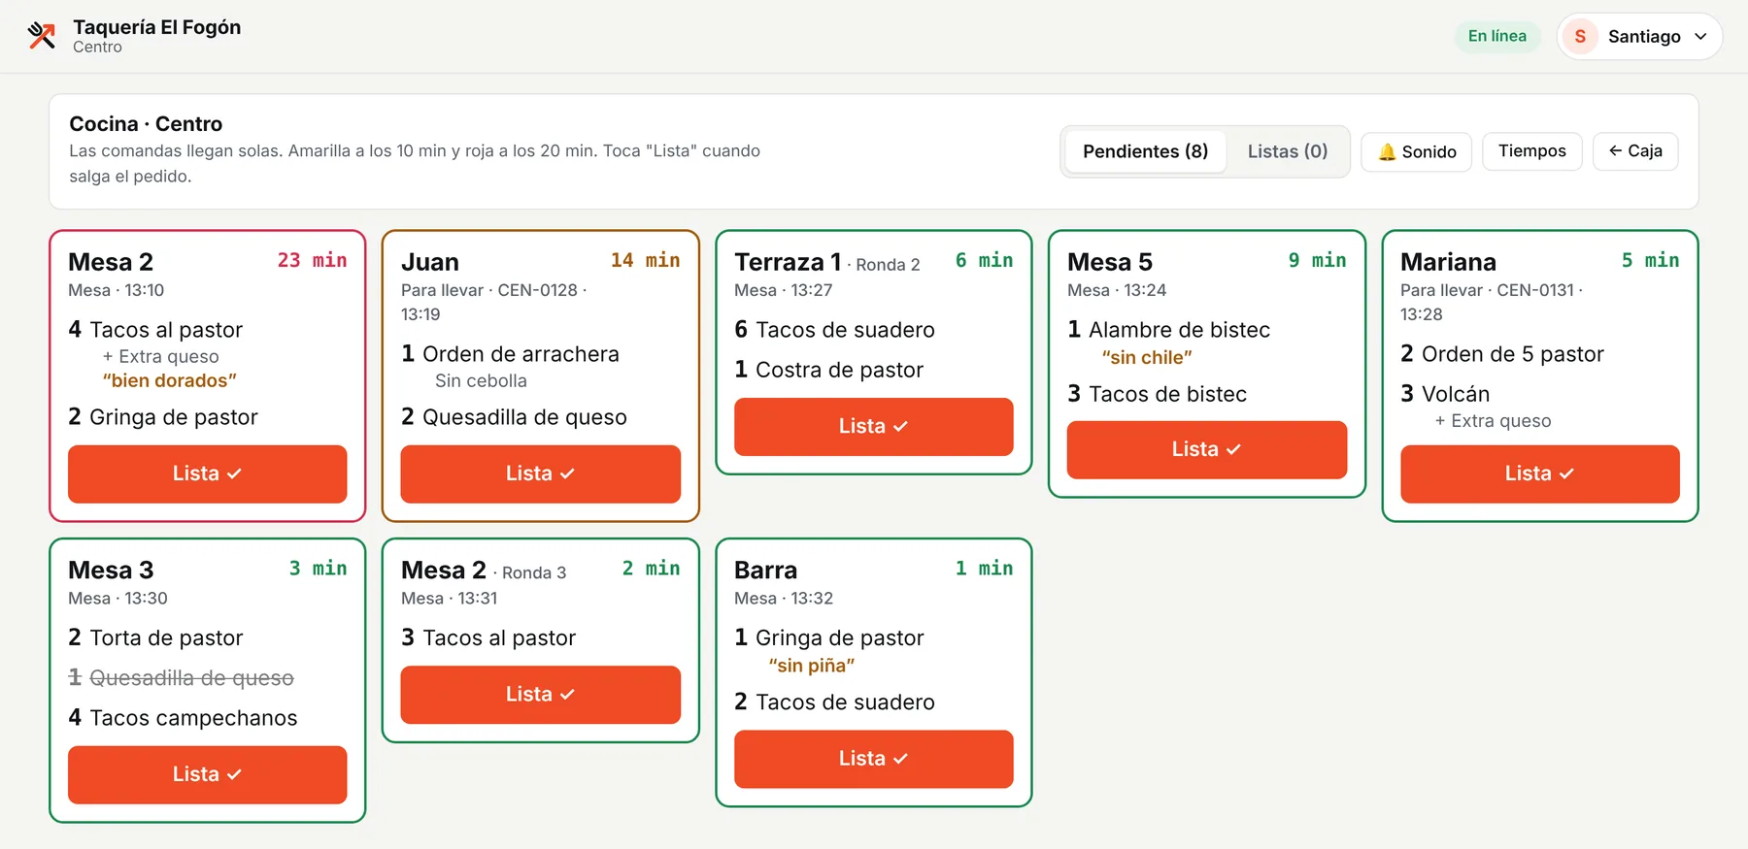Click the Santiago avatar initial

pos(1580,37)
